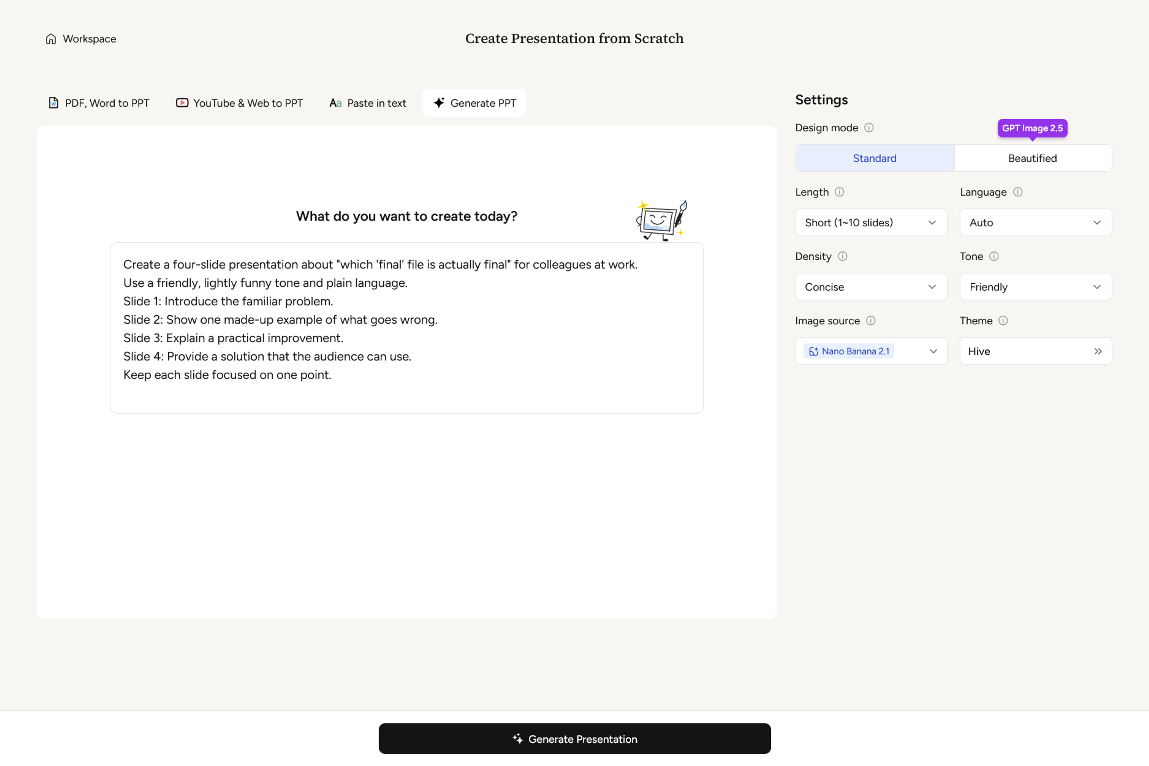The image size is (1149, 766).
Task: Click the Theme info icon
Action: [1003, 321]
